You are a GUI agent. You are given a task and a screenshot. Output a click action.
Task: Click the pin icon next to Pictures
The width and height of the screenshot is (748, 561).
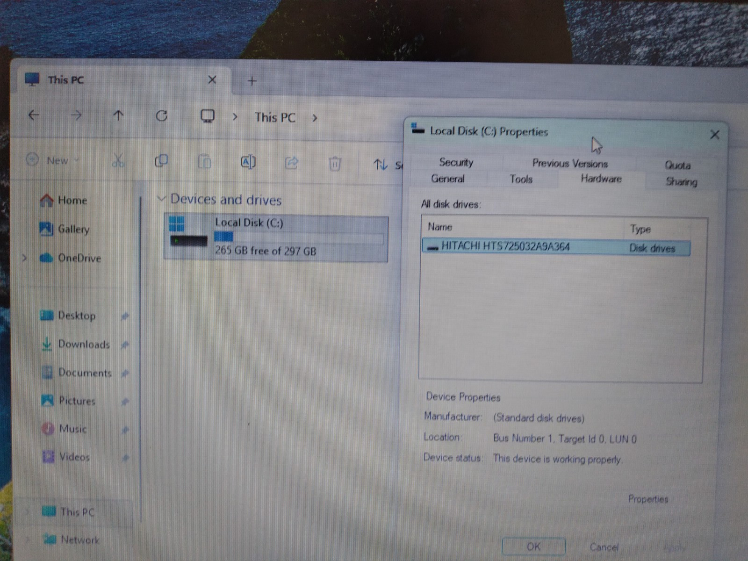125,402
